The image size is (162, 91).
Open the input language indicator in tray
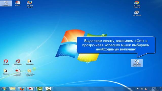(x=129, y=89)
